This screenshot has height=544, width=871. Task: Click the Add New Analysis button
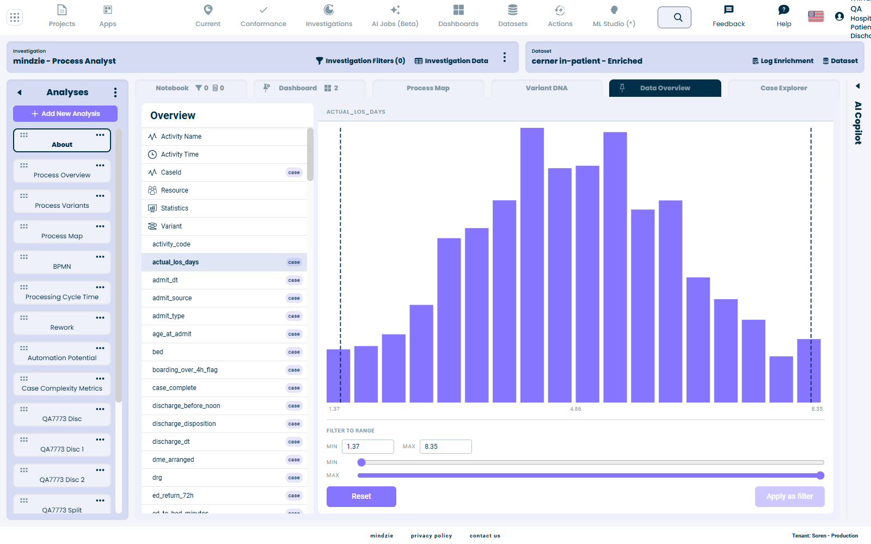click(65, 114)
